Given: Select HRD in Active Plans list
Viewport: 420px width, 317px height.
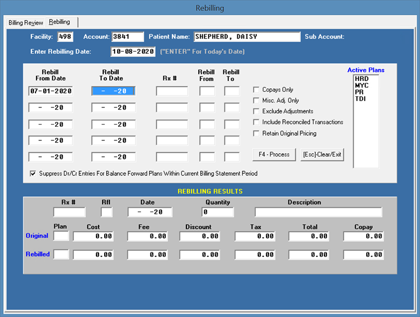Looking at the screenshot, I should (361, 79).
